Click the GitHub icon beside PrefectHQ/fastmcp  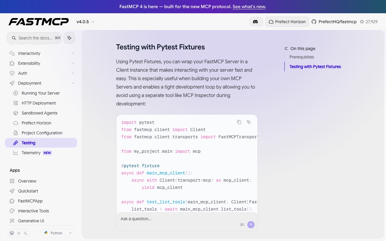[314, 22]
